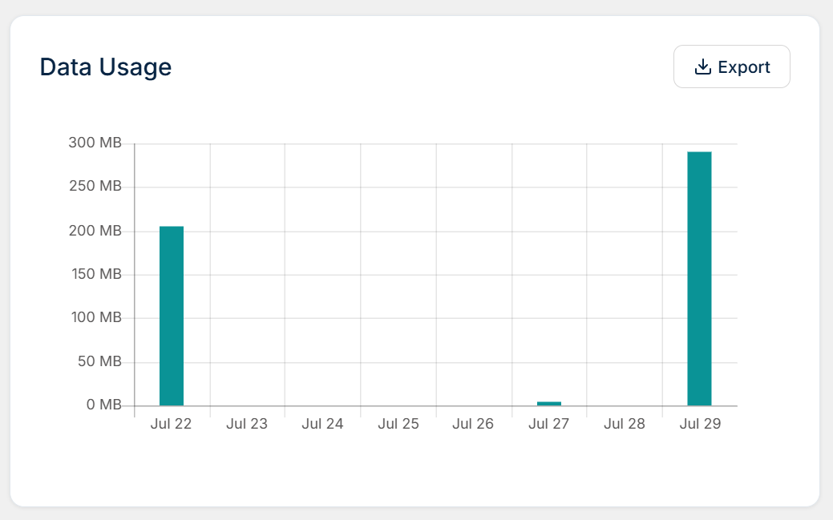Click the Data Usage heading
The image size is (833, 520).
[106, 67]
